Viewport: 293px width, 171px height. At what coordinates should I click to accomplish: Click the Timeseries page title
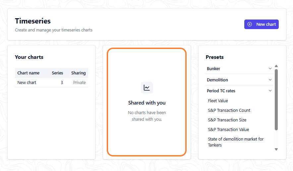pyautogui.click(x=33, y=21)
